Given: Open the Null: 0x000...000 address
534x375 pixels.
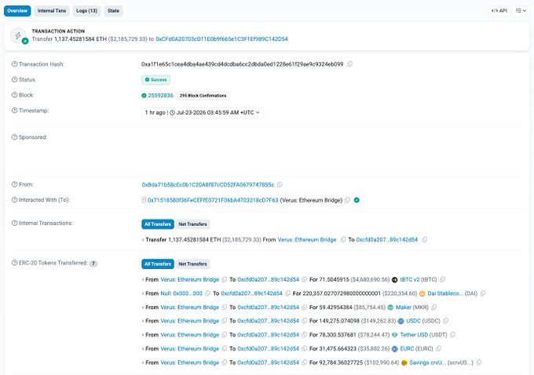Looking at the screenshot, I should tap(181, 293).
